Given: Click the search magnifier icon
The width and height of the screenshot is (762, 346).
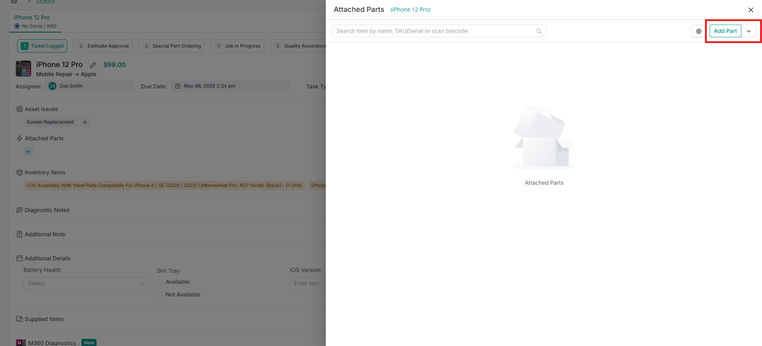Looking at the screenshot, I should [539, 31].
